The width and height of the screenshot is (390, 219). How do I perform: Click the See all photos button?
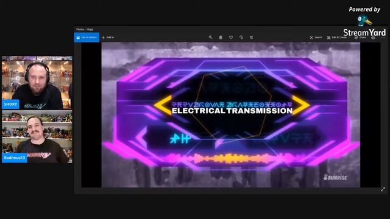pyautogui.click(x=87, y=38)
